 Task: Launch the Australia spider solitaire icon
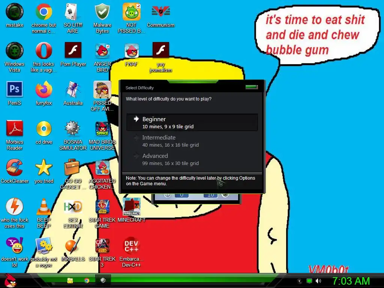tap(73, 90)
